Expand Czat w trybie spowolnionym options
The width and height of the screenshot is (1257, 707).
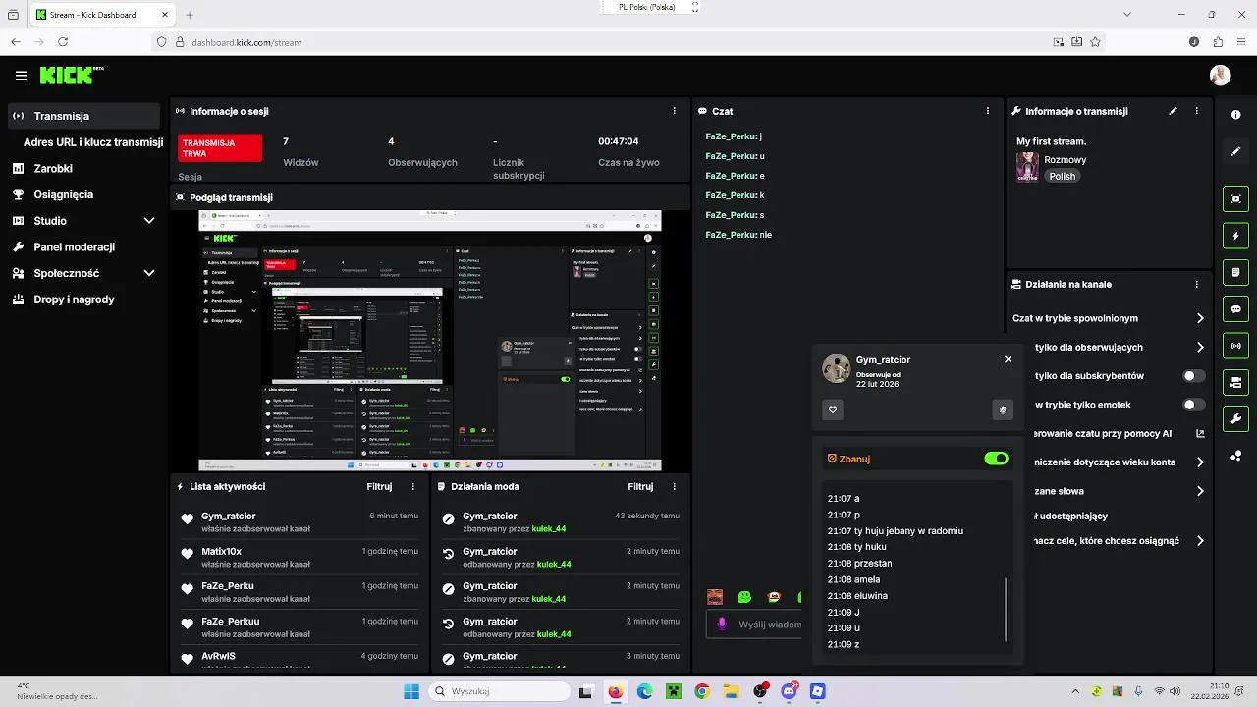(x=1200, y=318)
